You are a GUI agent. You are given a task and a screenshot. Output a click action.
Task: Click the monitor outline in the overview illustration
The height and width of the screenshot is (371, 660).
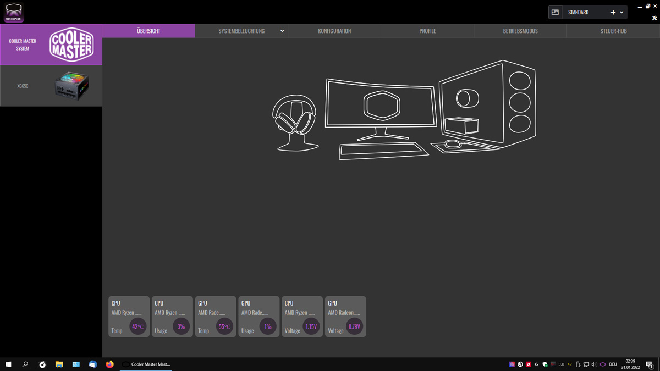click(381, 109)
